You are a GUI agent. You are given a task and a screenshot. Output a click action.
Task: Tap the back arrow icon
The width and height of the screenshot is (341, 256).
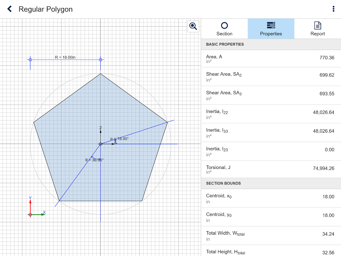10,9
